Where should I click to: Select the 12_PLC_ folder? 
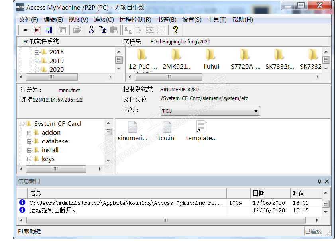tap(143, 59)
